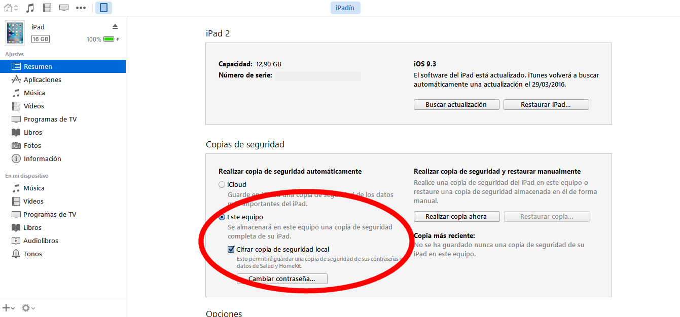Eject the iPad from the sidebar
Image resolution: width=680 pixels, height=317 pixels.
pyautogui.click(x=115, y=26)
